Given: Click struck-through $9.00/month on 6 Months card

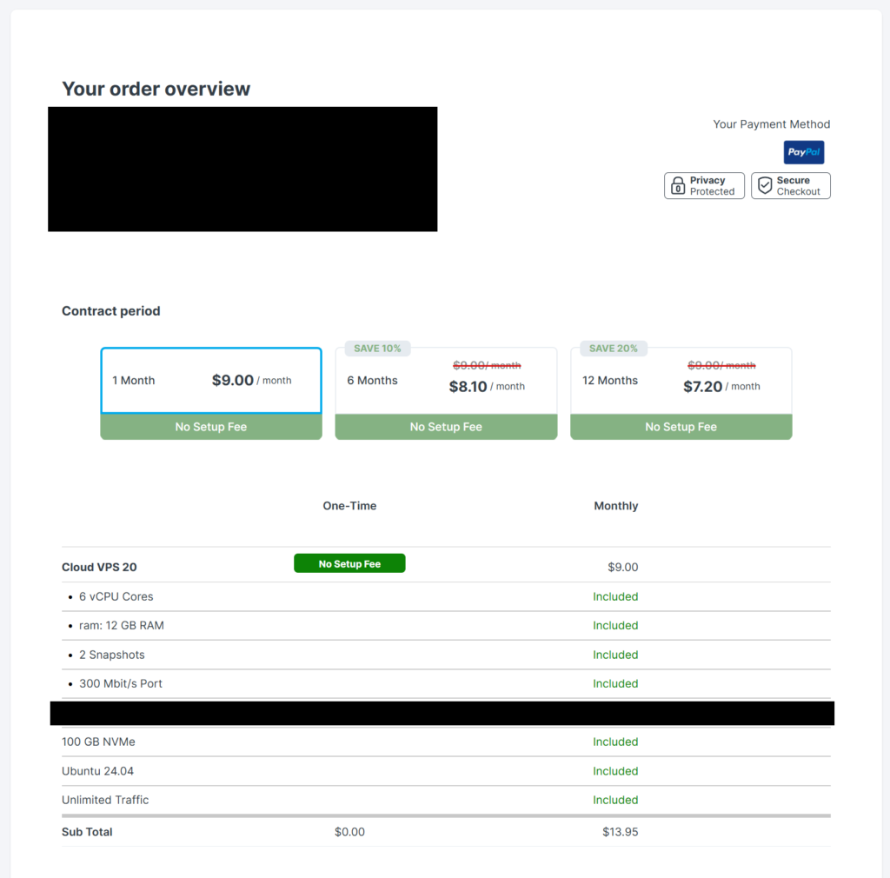Looking at the screenshot, I should (x=487, y=365).
